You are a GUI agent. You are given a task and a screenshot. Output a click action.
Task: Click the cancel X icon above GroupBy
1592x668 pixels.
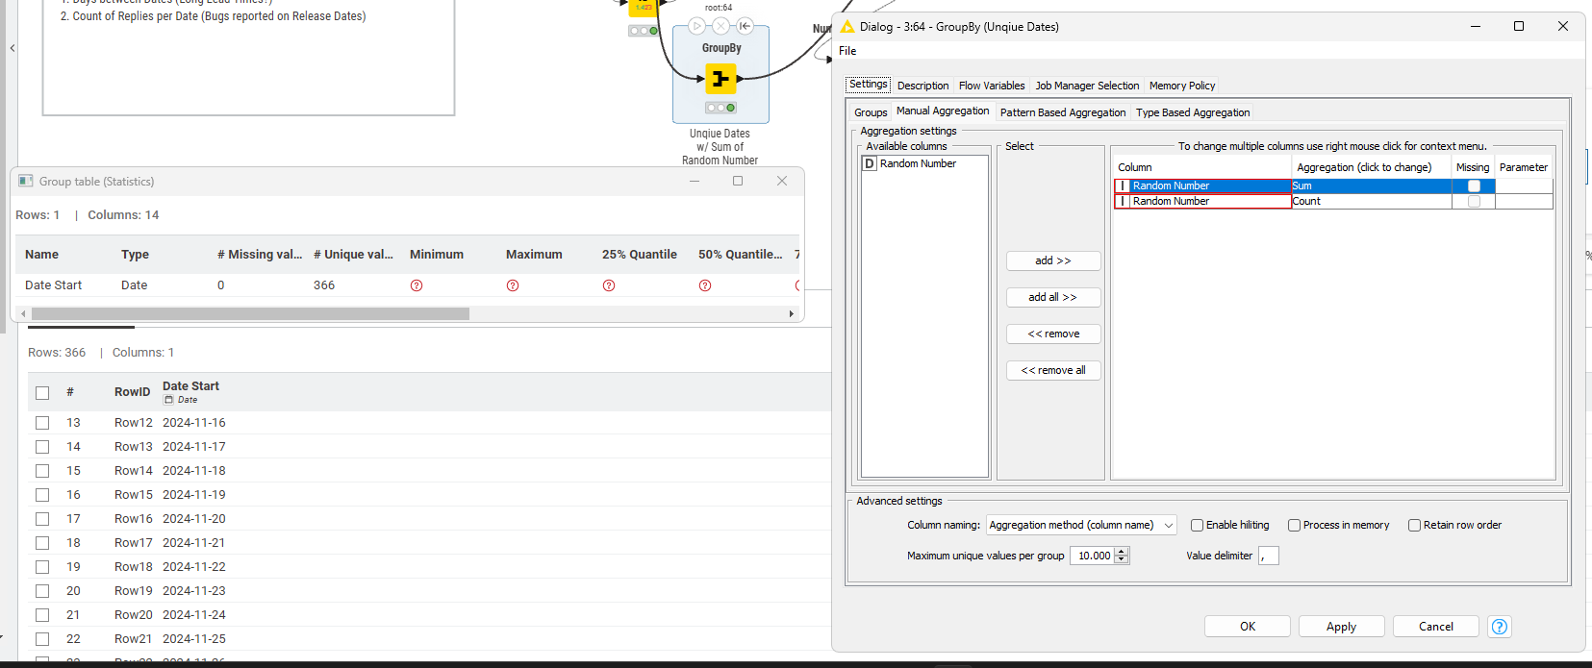[720, 26]
